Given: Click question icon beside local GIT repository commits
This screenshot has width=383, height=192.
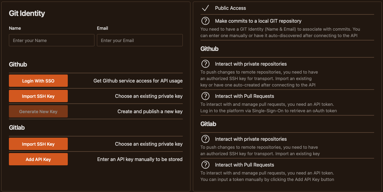Looking at the screenshot, I should [205, 21].
